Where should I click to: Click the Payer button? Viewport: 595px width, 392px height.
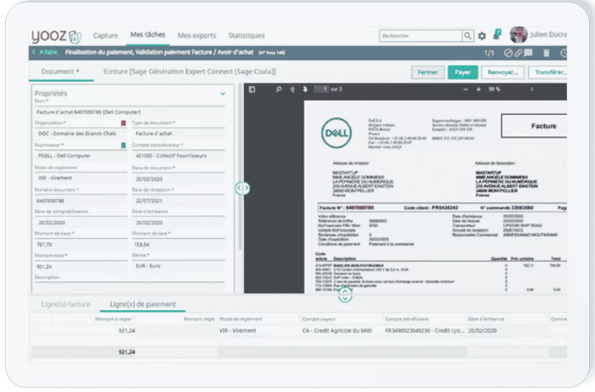462,72
